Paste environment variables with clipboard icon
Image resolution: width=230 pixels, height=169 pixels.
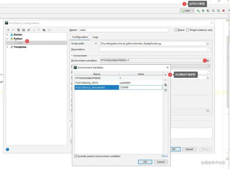[165, 90]
